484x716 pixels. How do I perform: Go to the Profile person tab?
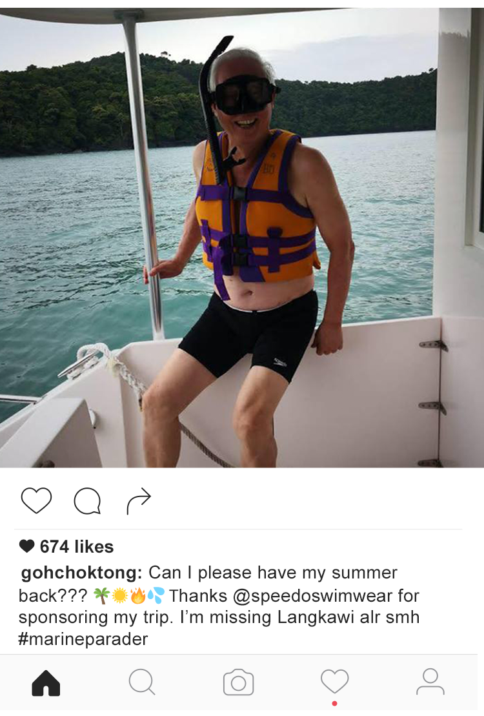(x=430, y=682)
